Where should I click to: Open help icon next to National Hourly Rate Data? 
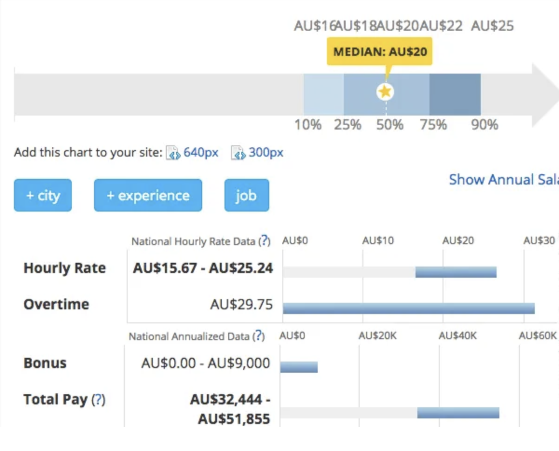[x=264, y=241]
